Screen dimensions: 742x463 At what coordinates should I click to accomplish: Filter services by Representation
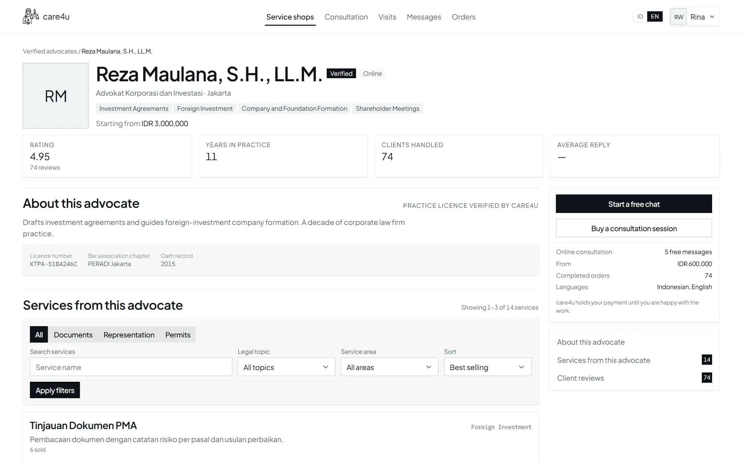pyautogui.click(x=129, y=334)
